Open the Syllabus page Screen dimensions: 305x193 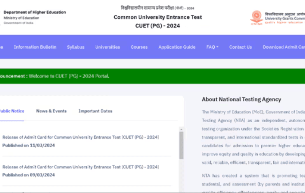[76, 47]
